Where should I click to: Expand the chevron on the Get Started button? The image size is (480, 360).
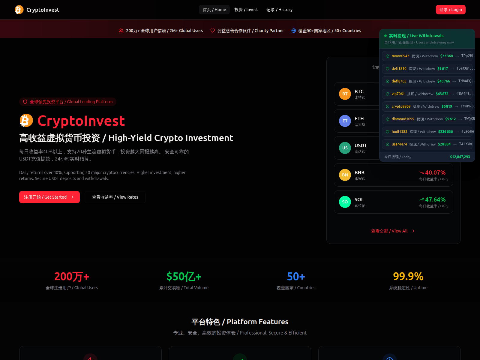coord(73,197)
